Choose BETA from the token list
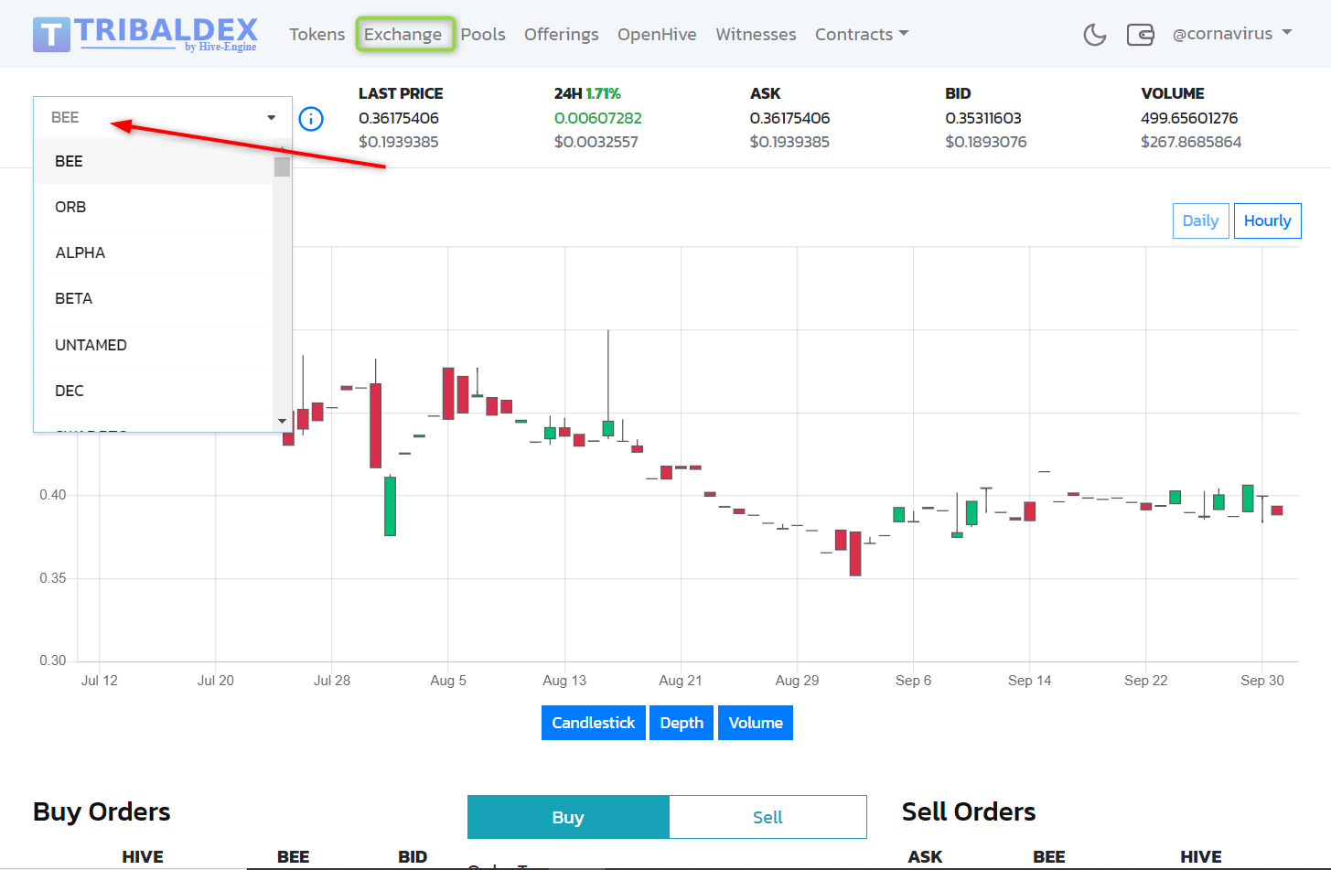 (154, 298)
